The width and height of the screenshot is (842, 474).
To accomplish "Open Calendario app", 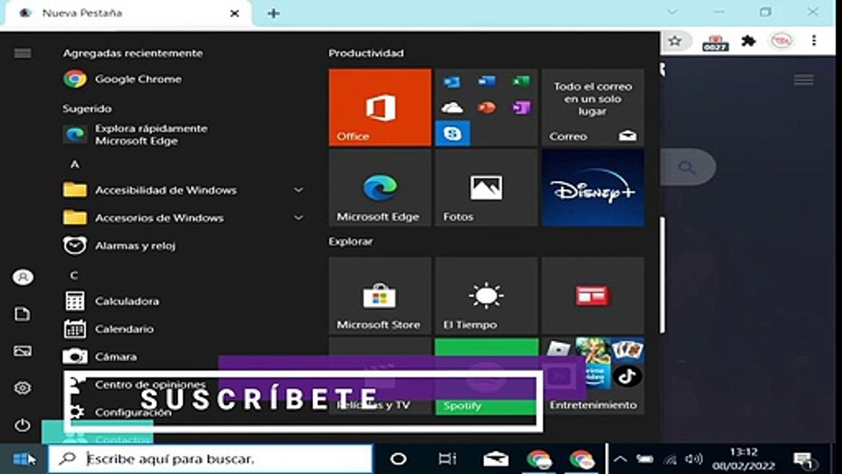I will [184, 329].
